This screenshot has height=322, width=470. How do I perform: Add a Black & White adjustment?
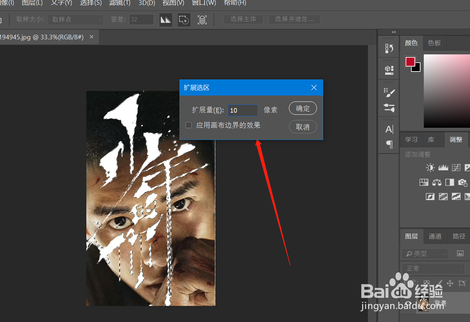tap(450, 182)
